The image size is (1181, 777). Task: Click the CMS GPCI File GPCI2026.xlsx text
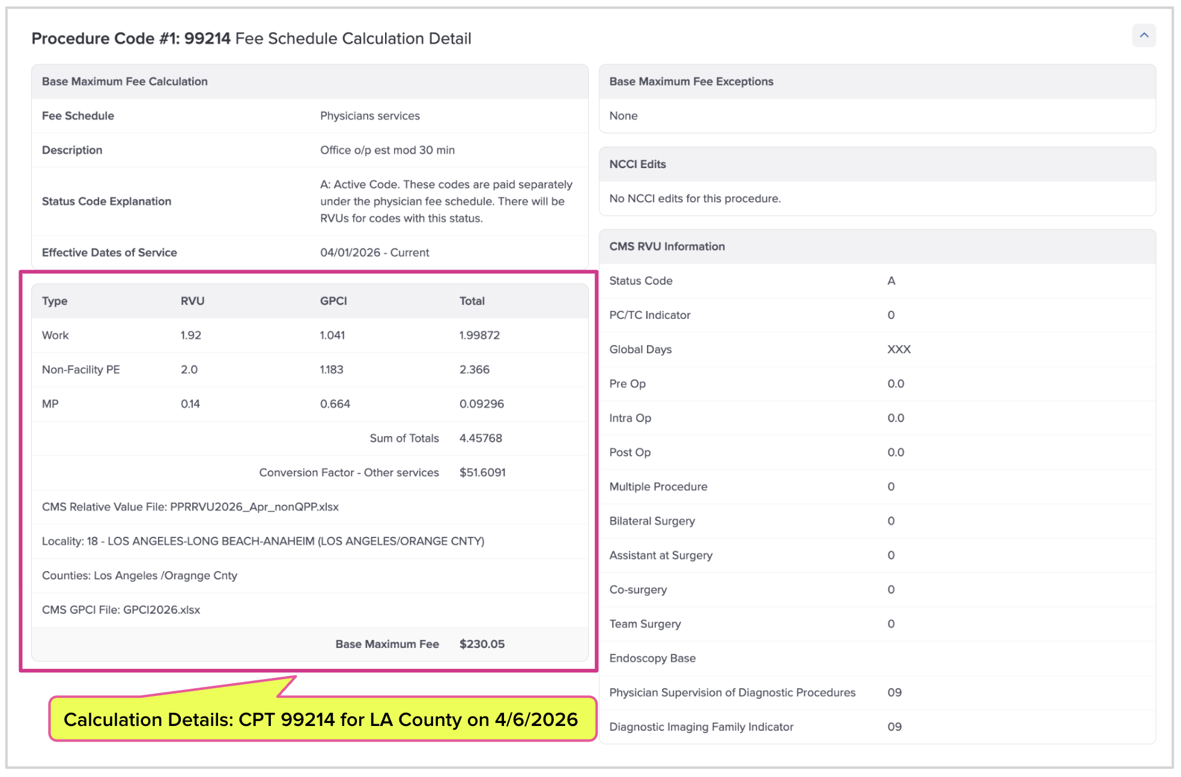click(161, 610)
